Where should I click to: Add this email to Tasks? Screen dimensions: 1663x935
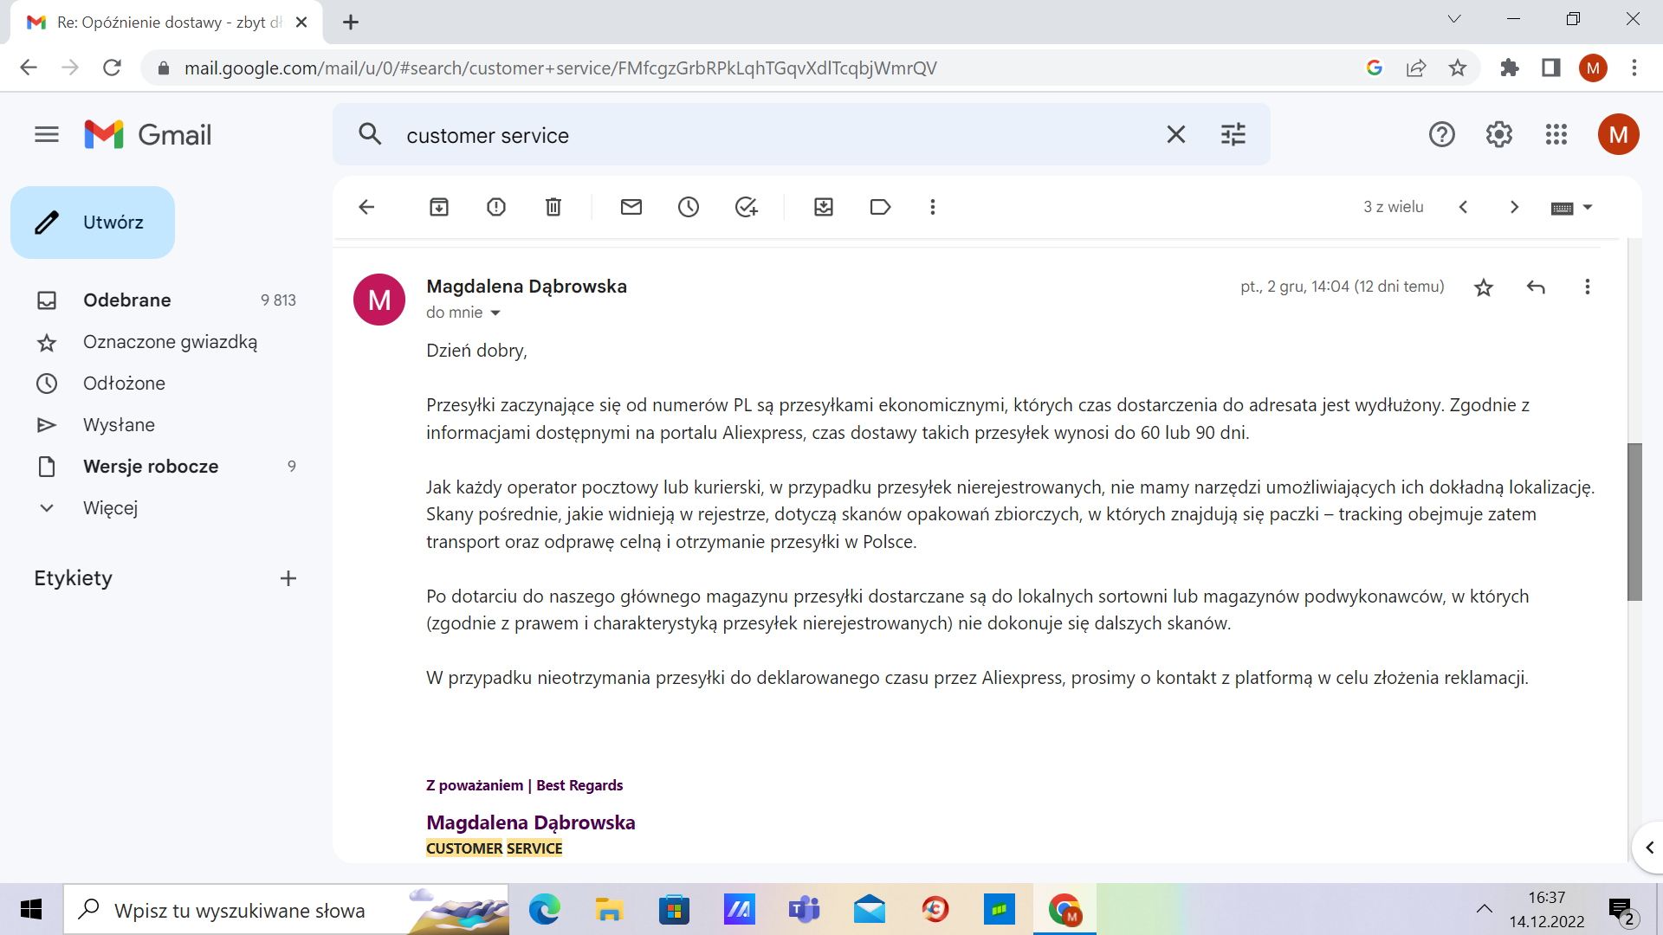[x=746, y=207]
